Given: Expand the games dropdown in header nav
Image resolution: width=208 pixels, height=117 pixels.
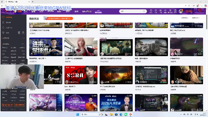Looking at the screenshot, I should (68, 11).
